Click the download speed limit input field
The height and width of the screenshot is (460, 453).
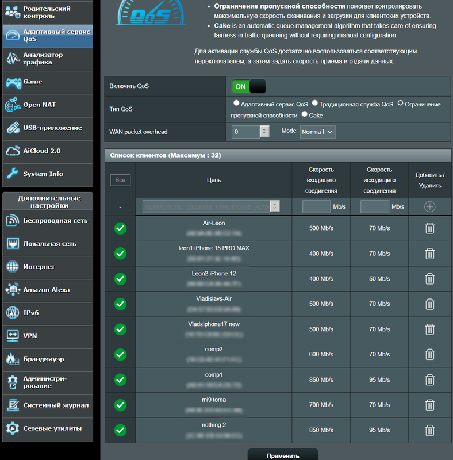[317, 206]
